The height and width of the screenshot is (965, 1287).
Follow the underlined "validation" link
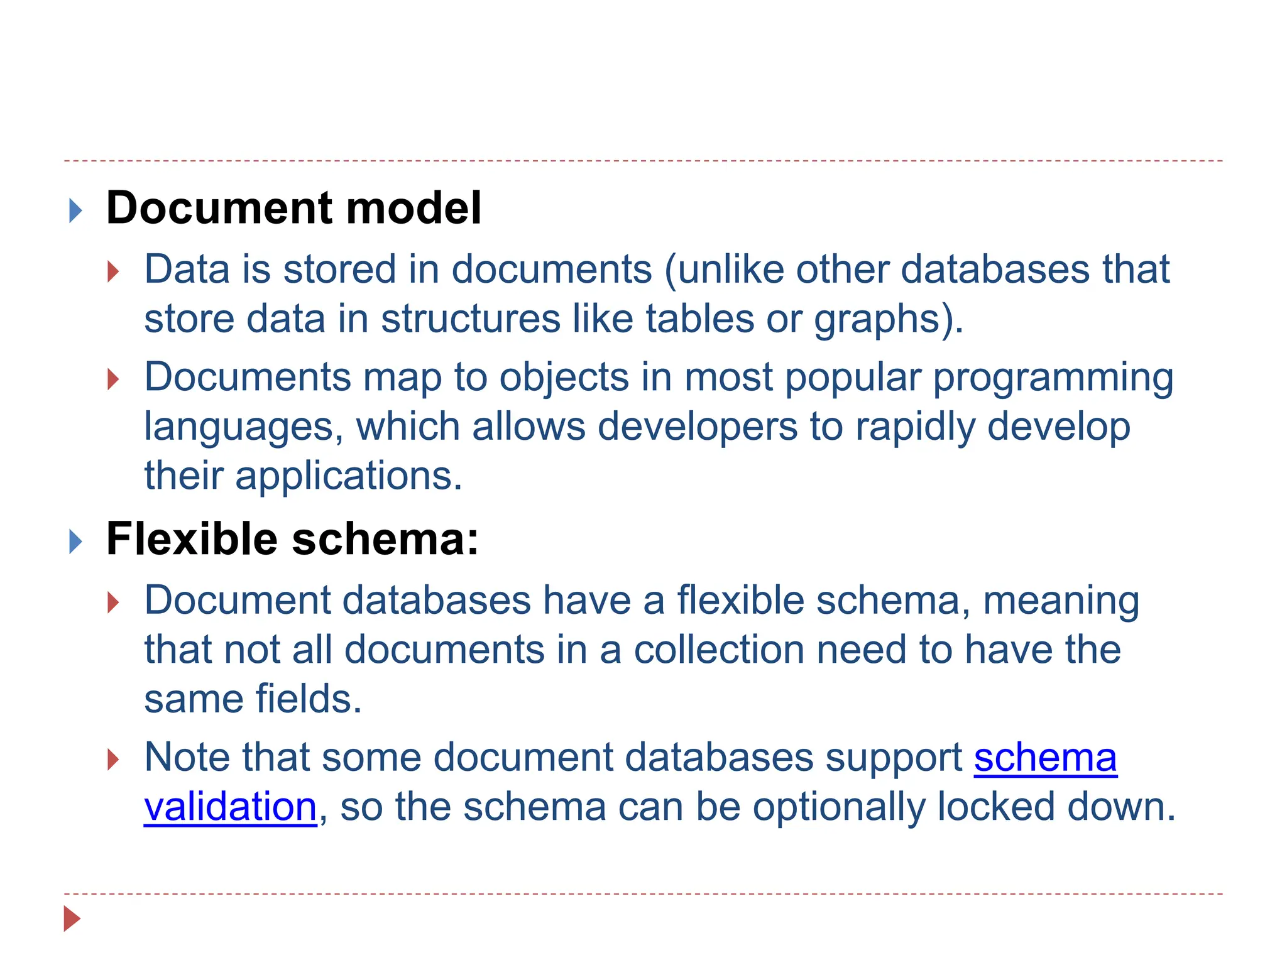230,807
